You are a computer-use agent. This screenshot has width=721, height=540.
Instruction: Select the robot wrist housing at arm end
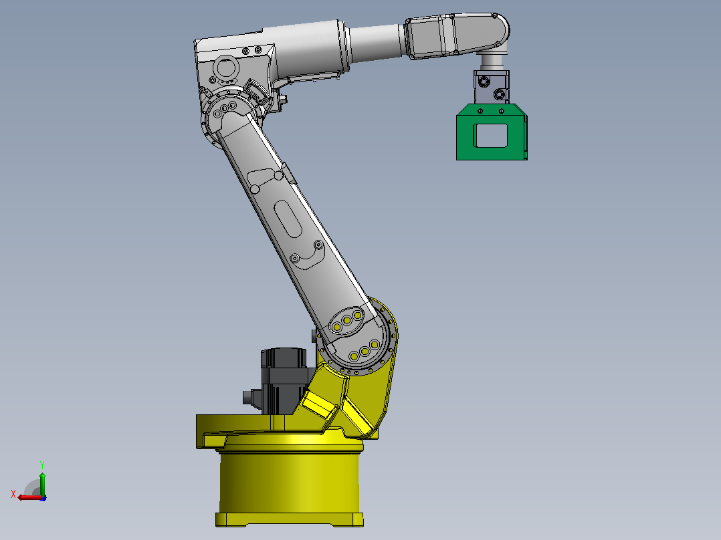[457, 36]
